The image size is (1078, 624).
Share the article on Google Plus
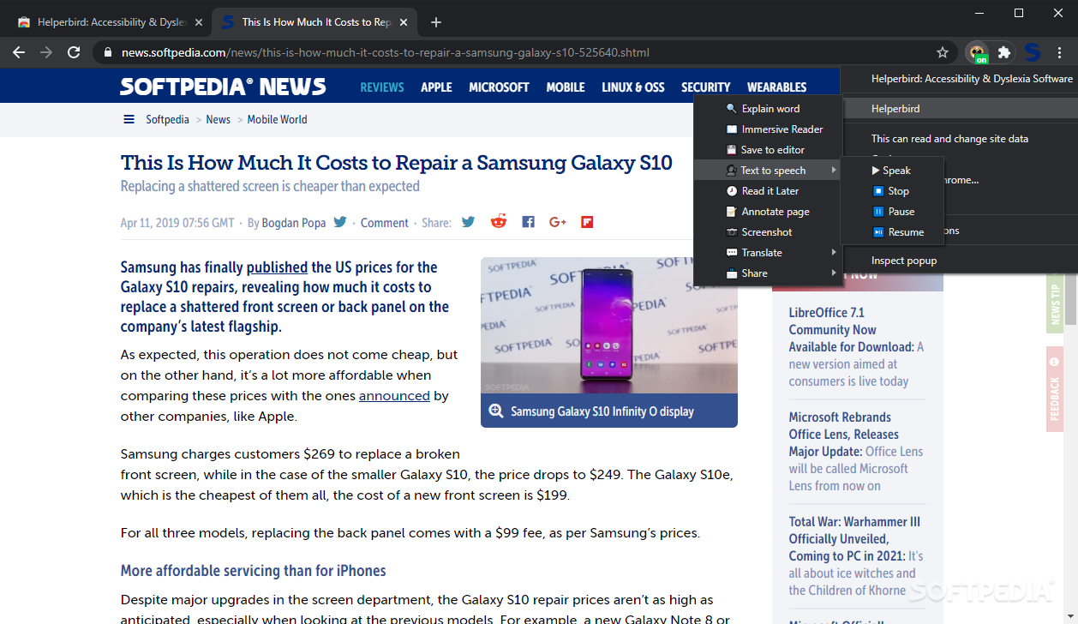pos(558,222)
